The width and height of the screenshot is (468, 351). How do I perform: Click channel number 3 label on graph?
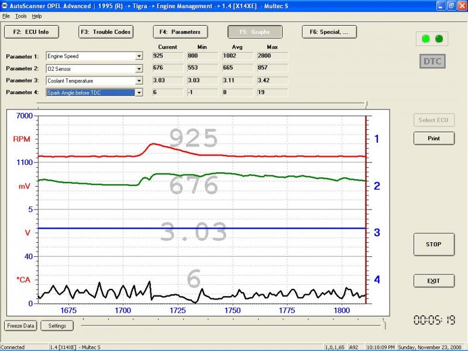pyautogui.click(x=377, y=232)
